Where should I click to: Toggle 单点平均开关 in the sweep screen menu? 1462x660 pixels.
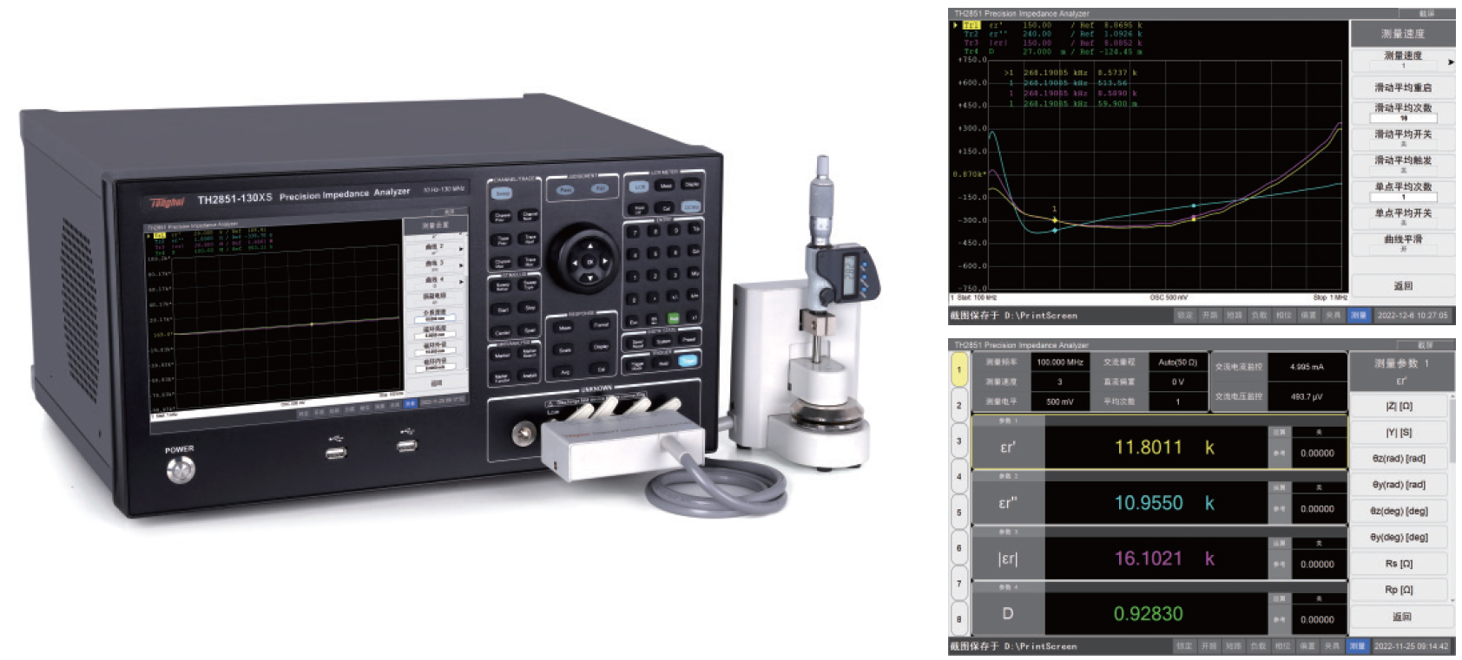coord(1403,218)
